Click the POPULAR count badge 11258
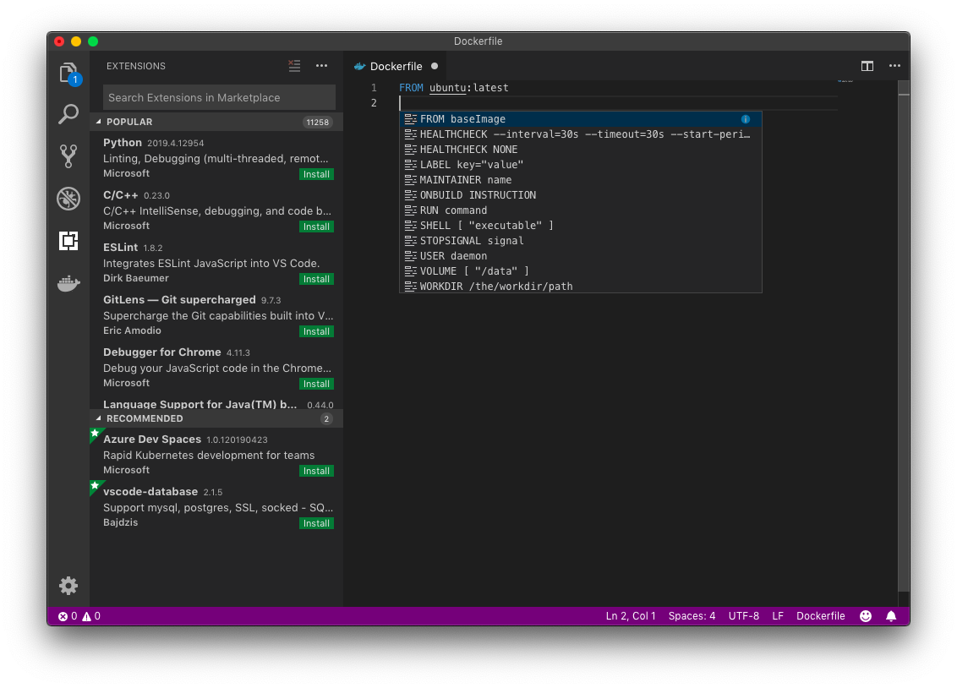 (x=317, y=122)
